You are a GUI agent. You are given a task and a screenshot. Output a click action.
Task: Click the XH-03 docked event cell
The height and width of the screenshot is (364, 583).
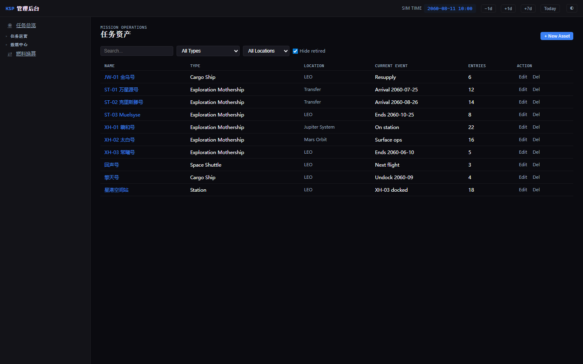click(x=391, y=190)
